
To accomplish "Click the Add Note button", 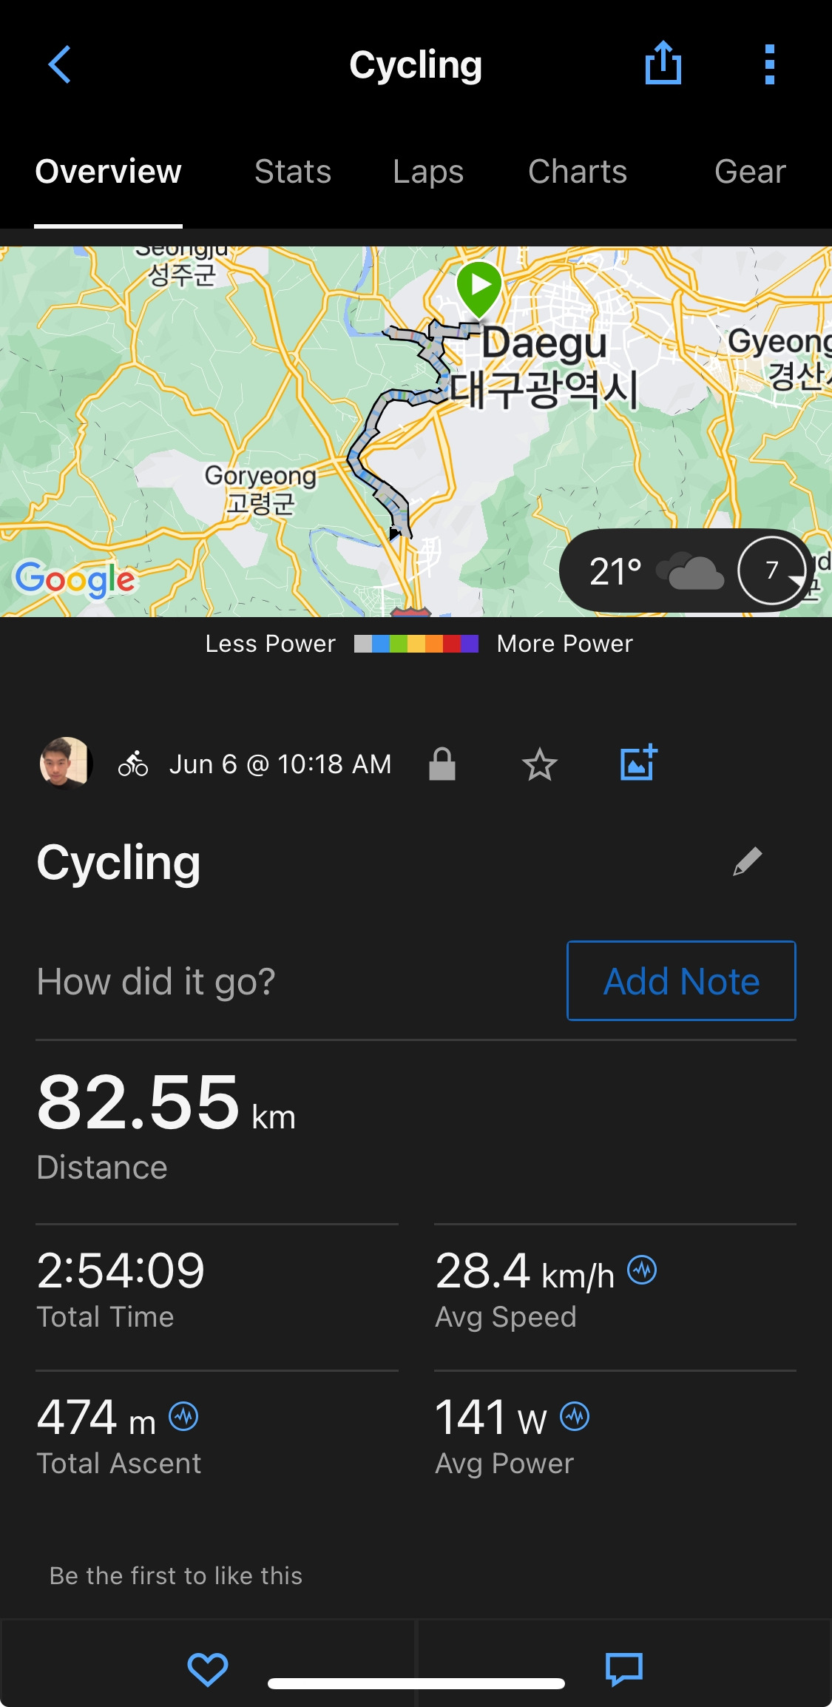I will [x=681, y=980].
